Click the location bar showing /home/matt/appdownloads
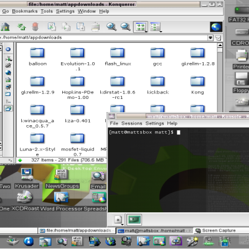This screenshot has height=249, width=249. [104, 38]
